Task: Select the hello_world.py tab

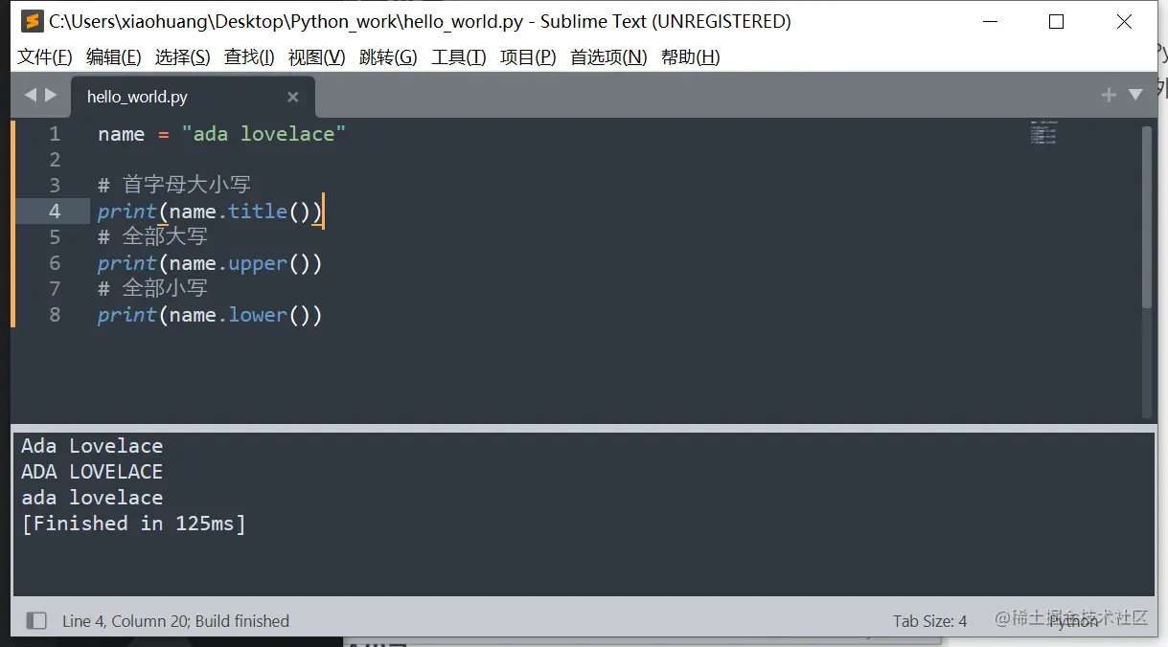Action: (192, 97)
